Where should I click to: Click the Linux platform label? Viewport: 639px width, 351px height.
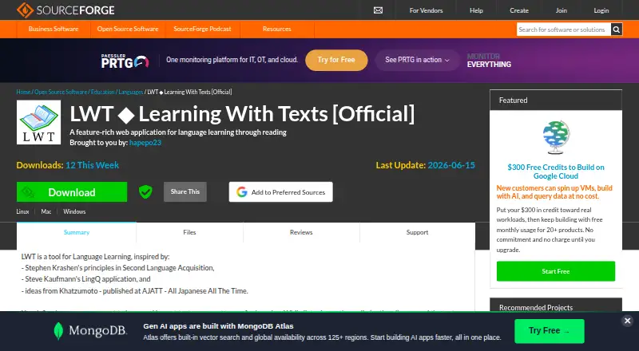(22, 211)
